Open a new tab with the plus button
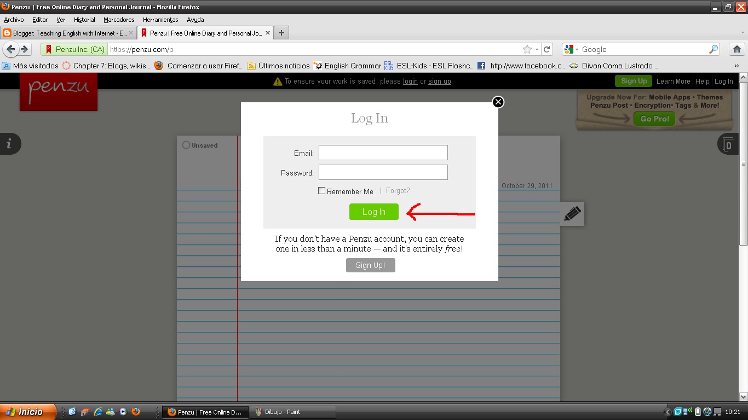This screenshot has height=420, width=748. [281, 33]
